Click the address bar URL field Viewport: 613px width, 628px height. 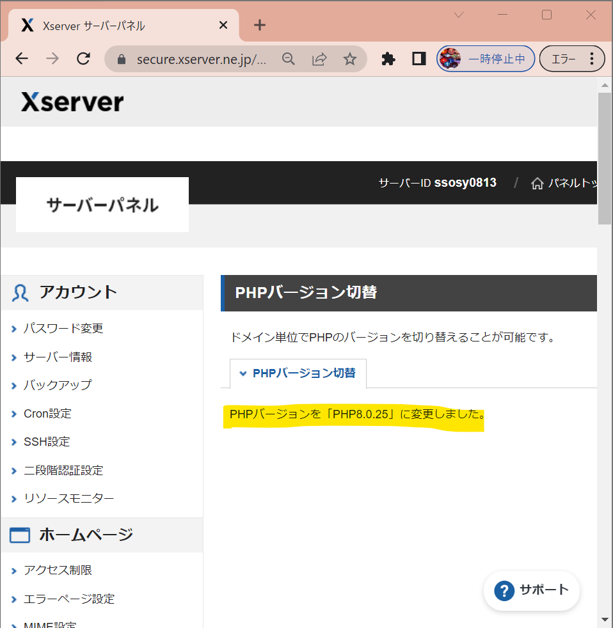click(x=201, y=59)
